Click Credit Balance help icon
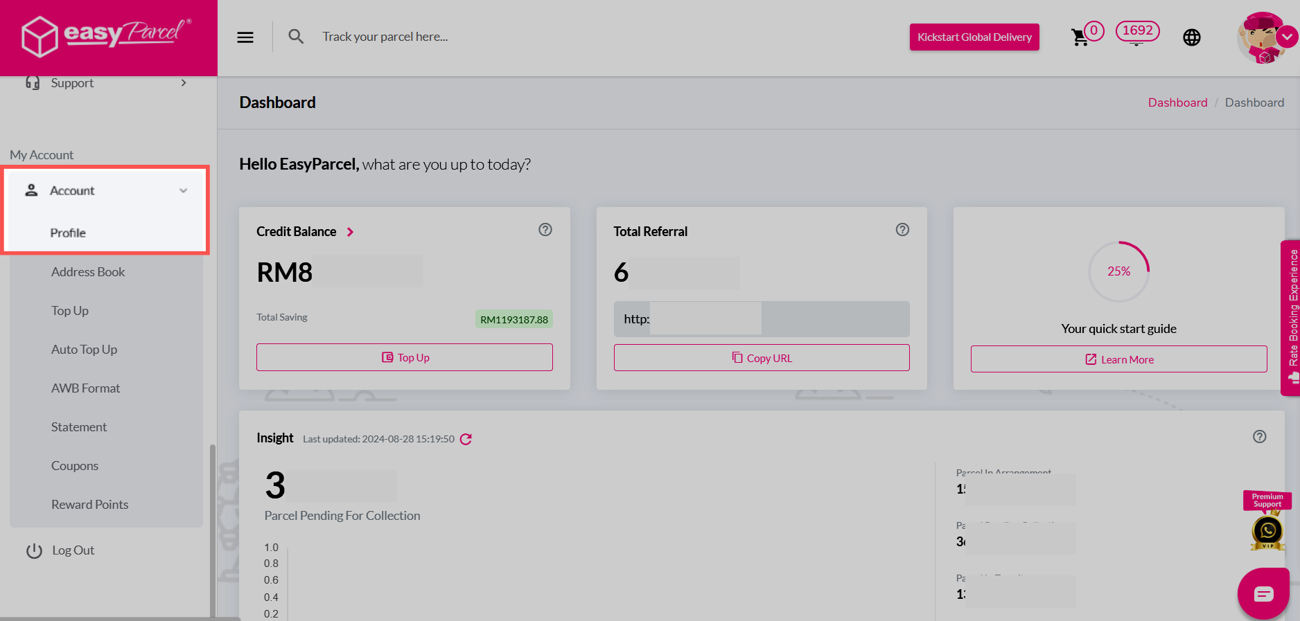Viewport: 1300px width, 621px height. (x=545, y=230)
